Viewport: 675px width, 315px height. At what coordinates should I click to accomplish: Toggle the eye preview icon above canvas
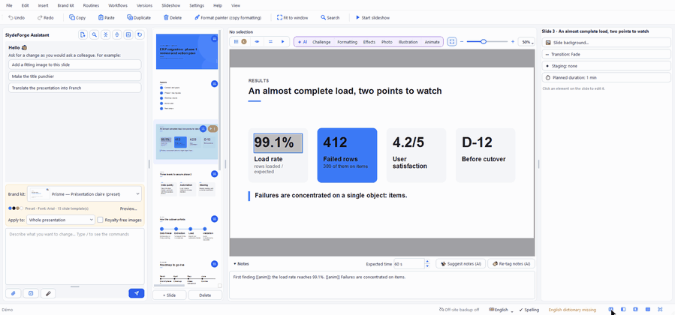coord(257,42)
